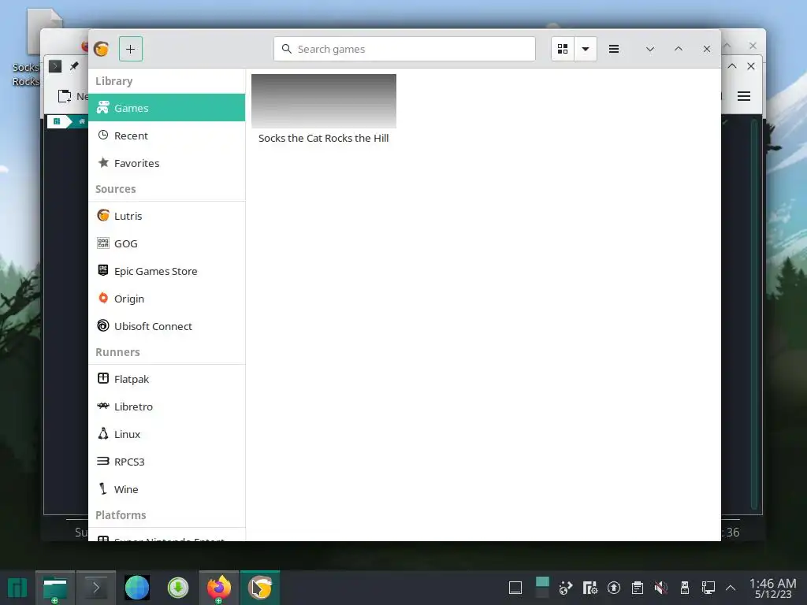The height and width of the screenshot is (605, 807).
Task: Maximize the background terminal window
Action: click(732, 66)
